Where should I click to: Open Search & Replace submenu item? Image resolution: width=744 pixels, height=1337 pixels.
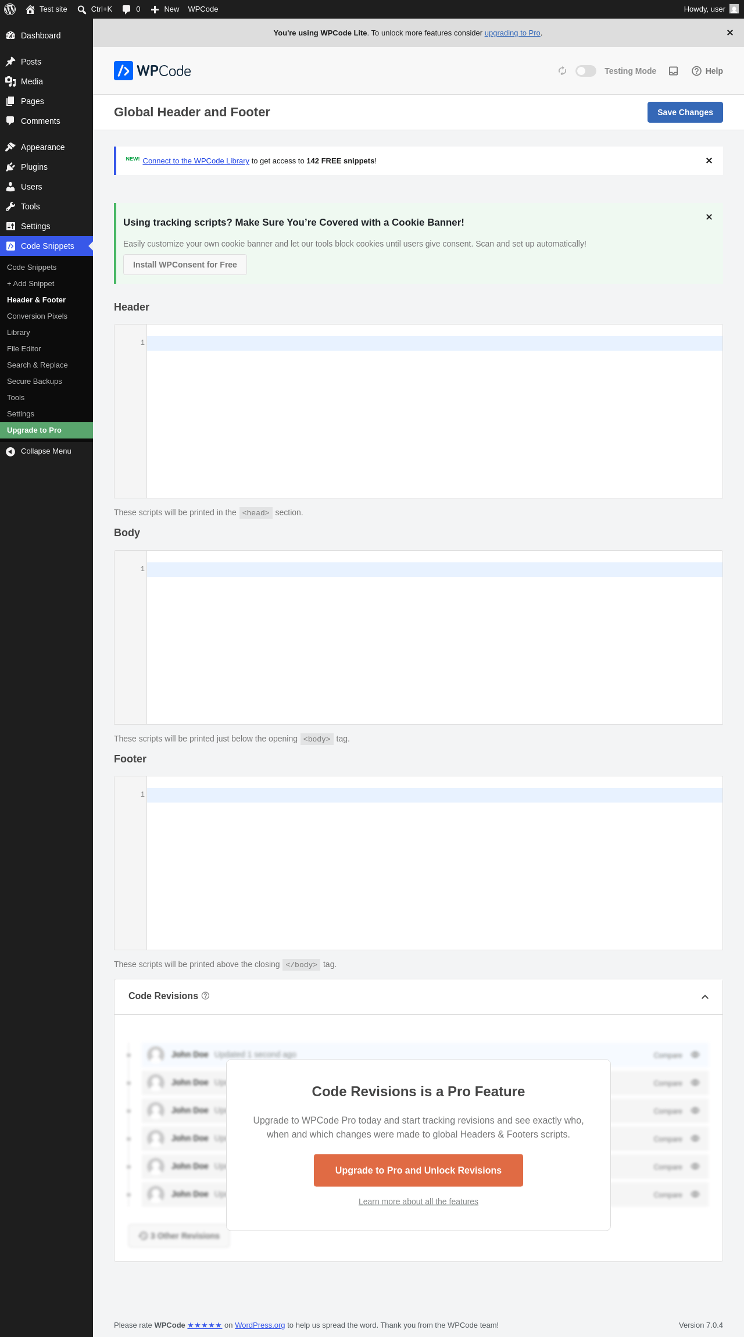[46, 365]
